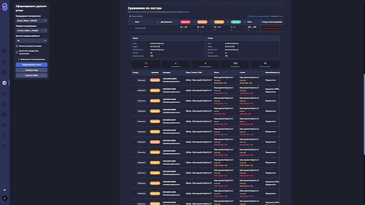365x205 pixels.
Task: Select the active delta-report history sidebar icon
Action: pos(4,83)
